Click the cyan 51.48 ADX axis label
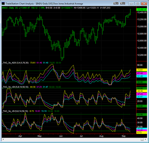Image resolution: width=149 pixels, height=143 pixels. click(x=142, y=76)
